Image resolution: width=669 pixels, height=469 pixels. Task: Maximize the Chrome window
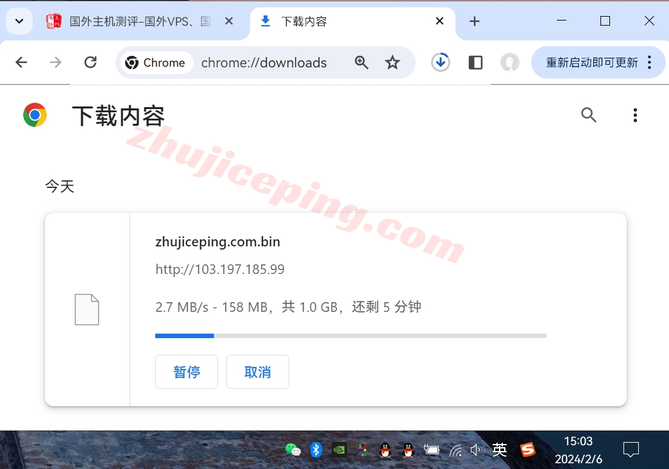(x=605, y=21)
